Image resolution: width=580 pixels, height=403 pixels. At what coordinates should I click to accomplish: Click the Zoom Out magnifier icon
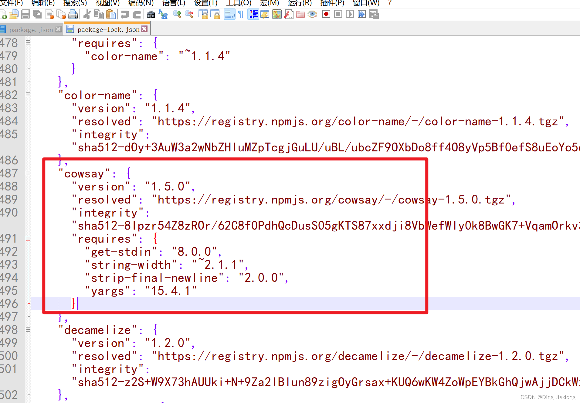(189, 14)
